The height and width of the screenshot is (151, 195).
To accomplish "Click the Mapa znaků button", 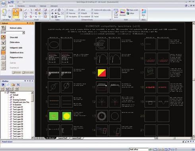I will coord(132,10).
